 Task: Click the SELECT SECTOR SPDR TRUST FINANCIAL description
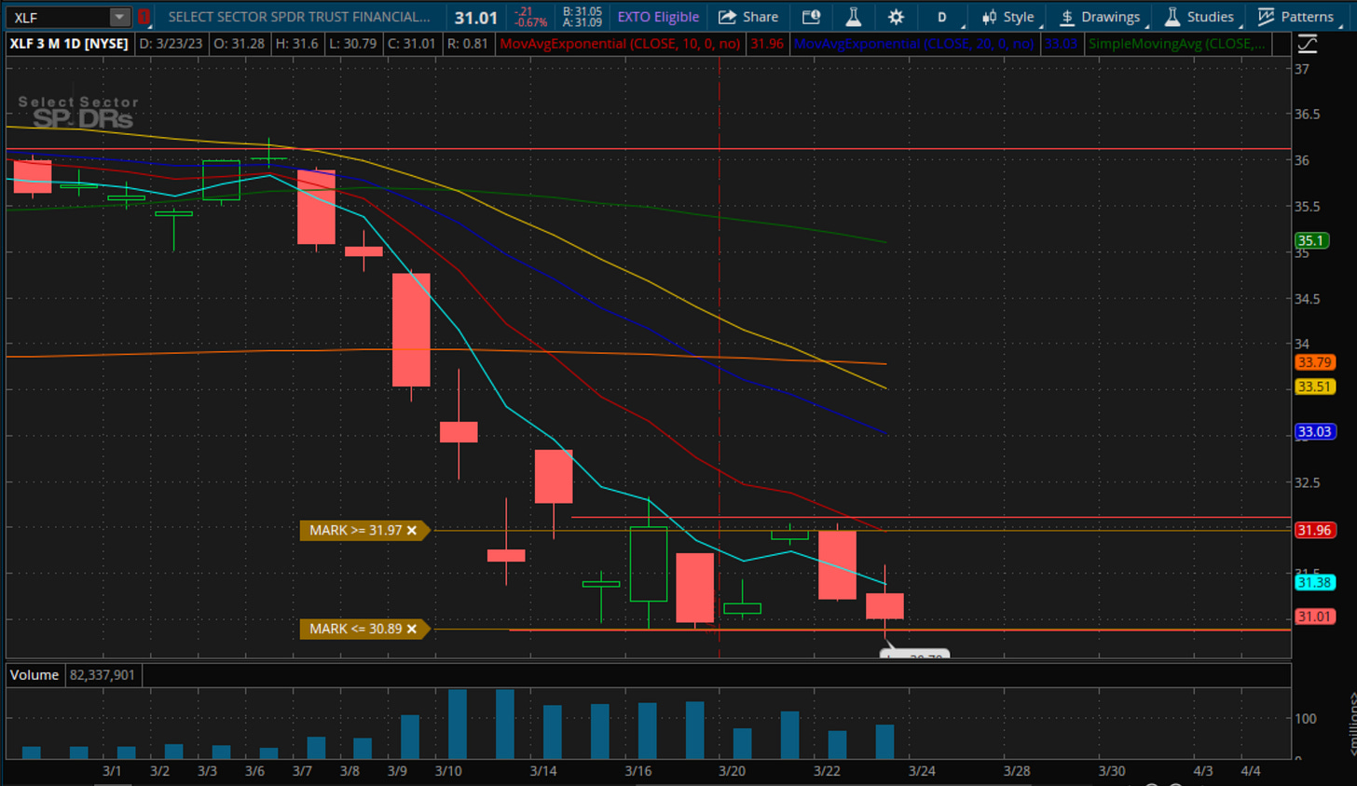point(299,17)
